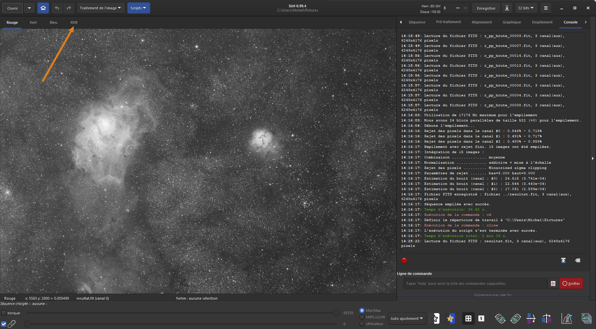The width and height of the screenshot is (596, 329).
Task: Click the home directory icon
Action: coord(43,8)
